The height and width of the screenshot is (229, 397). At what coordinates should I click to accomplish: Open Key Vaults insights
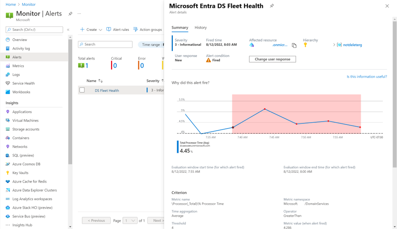[x=20, y=173]
